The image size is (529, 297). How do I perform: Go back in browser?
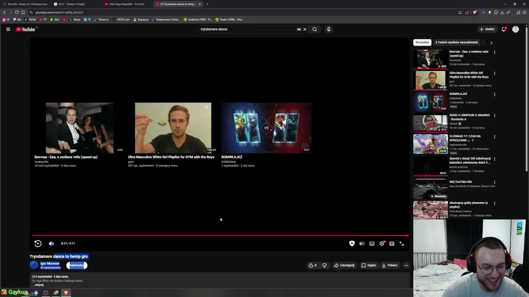tap(5, 12)
